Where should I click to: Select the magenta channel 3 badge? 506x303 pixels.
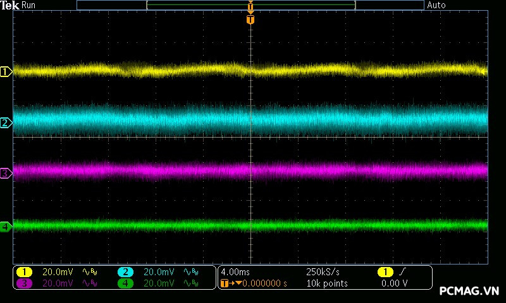pos(24,283)
